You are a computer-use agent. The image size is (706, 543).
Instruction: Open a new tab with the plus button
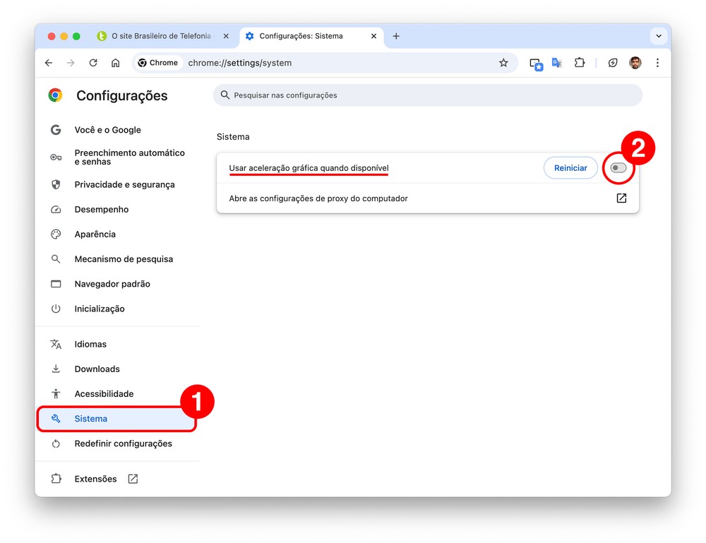(396, 36)
